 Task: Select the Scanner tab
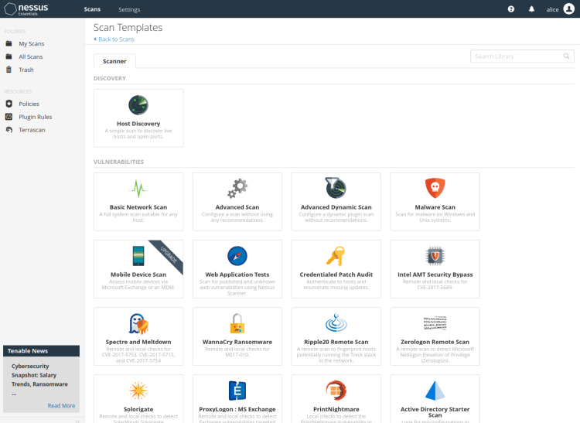point(114,60)
